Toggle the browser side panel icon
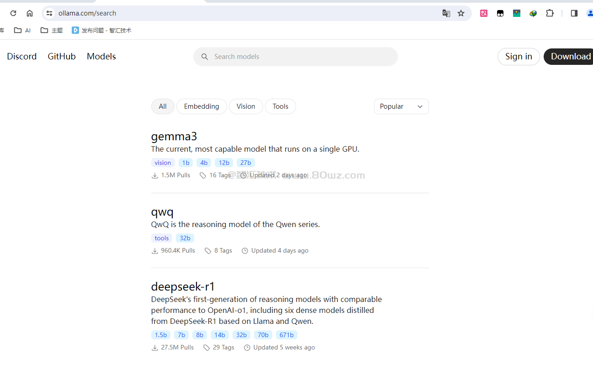This screenshot has height=365, width=593. 574,13
